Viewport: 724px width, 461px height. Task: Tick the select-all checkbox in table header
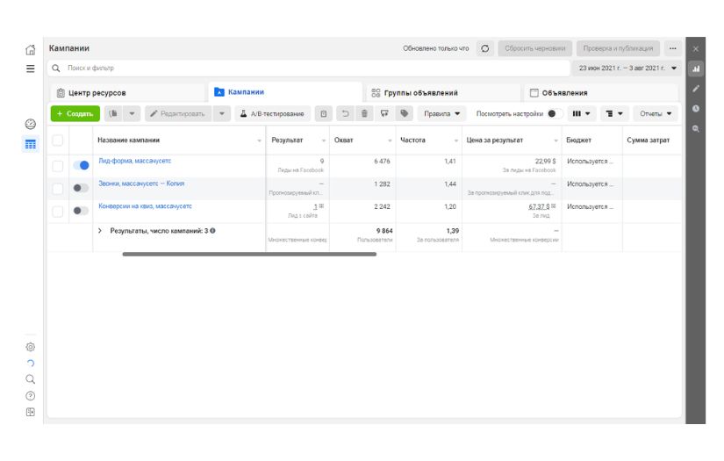[x=58, y=140]
